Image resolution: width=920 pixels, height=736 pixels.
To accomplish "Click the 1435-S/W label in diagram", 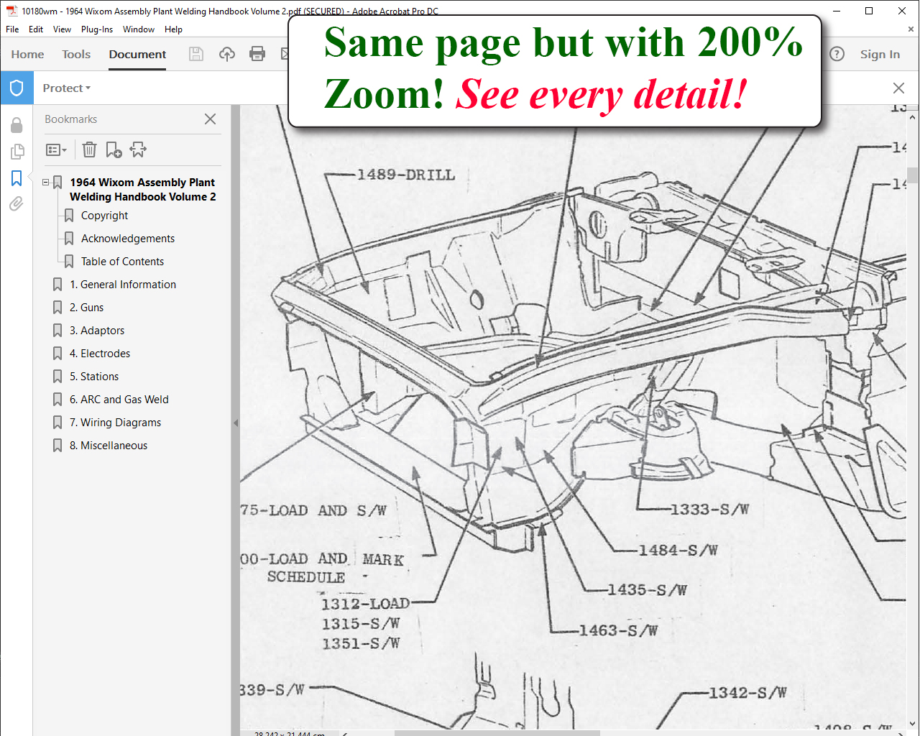I will click(648, 589).
